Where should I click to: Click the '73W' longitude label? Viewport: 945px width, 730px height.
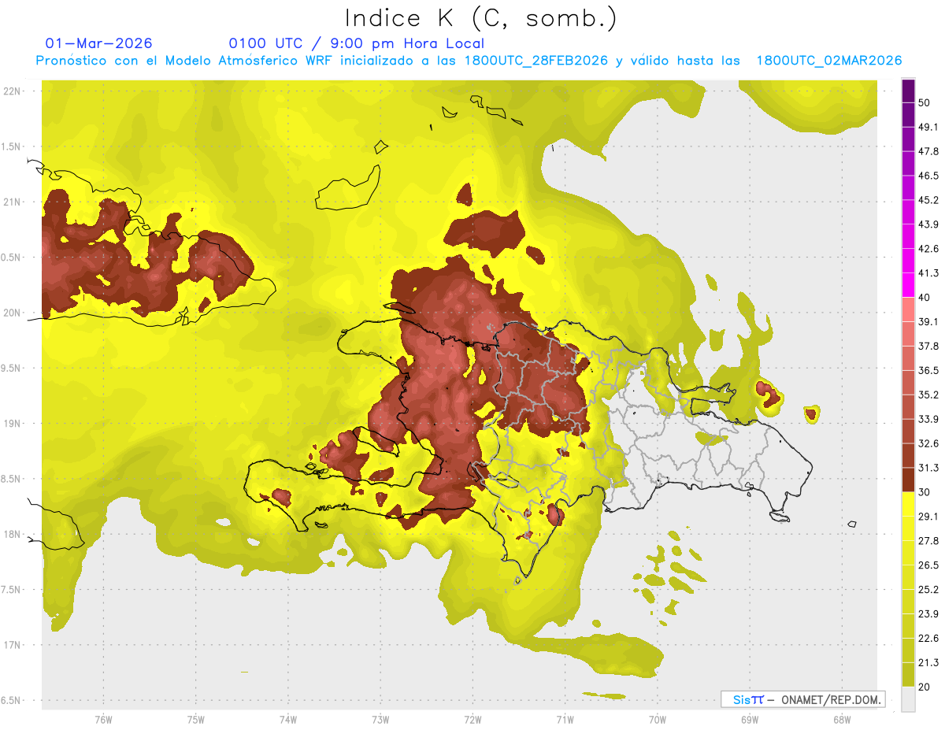click(x=380, y=719)
